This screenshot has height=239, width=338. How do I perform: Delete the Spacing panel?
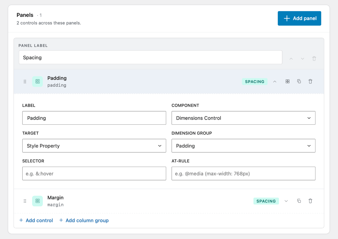pyautogui.click(x=314, y=59)
